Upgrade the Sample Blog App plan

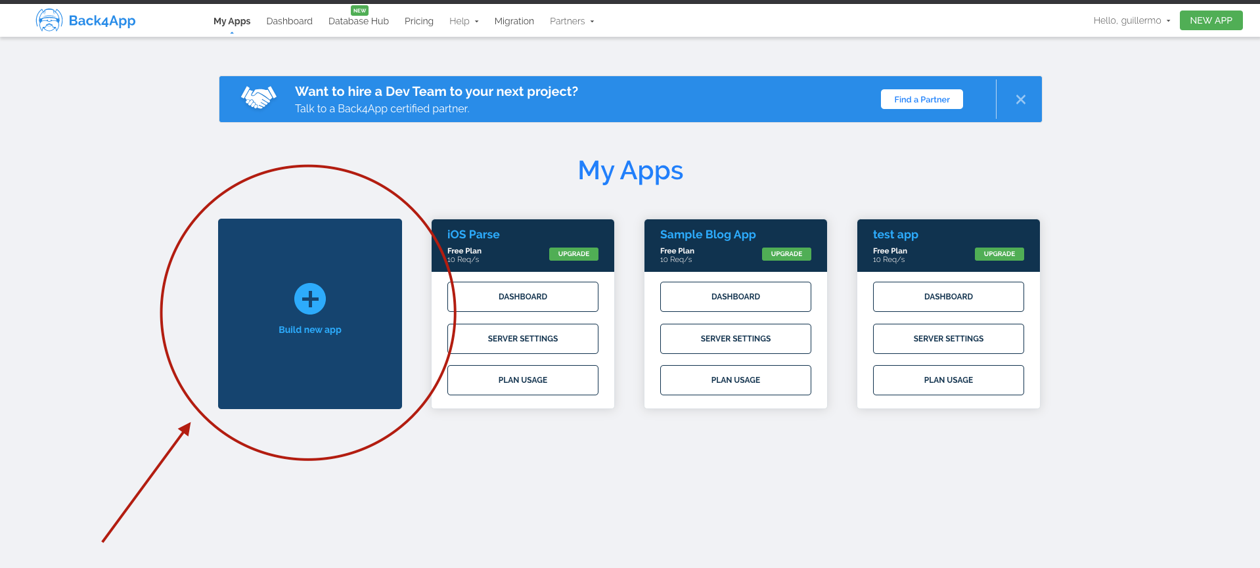point(786,254)
